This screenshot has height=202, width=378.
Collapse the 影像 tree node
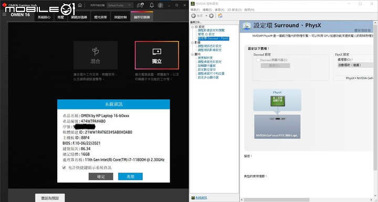pos(192,42)
